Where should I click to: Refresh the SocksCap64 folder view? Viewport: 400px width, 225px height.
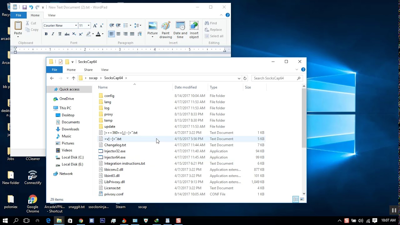(245, 78)
